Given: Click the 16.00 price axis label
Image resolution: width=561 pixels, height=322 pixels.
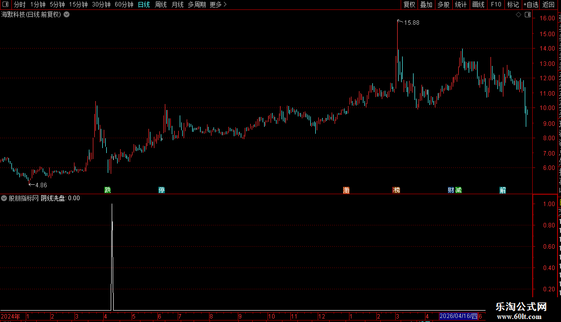Looking at the screenshot, I should 547,18.
